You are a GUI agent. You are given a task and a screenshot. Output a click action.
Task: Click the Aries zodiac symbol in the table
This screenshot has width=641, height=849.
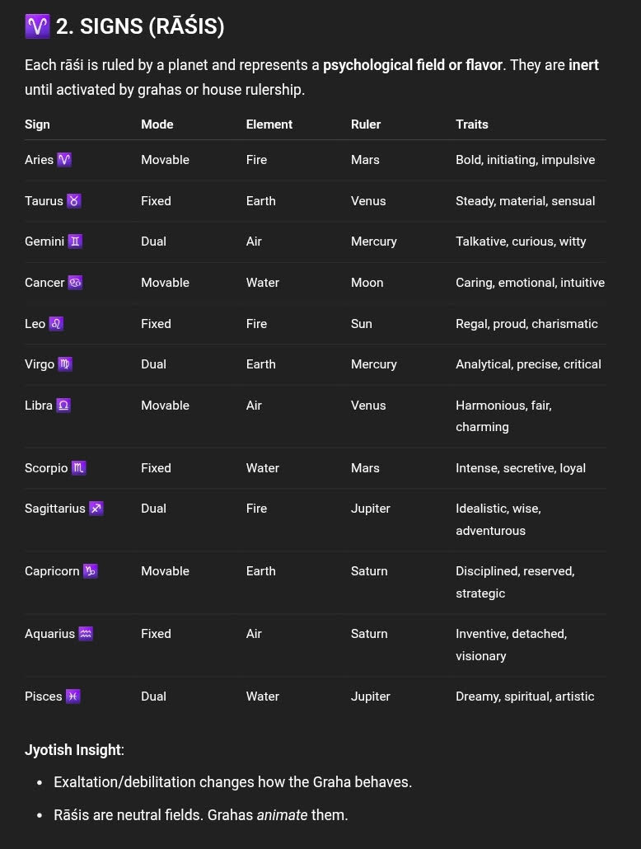[x=64, y=160]
